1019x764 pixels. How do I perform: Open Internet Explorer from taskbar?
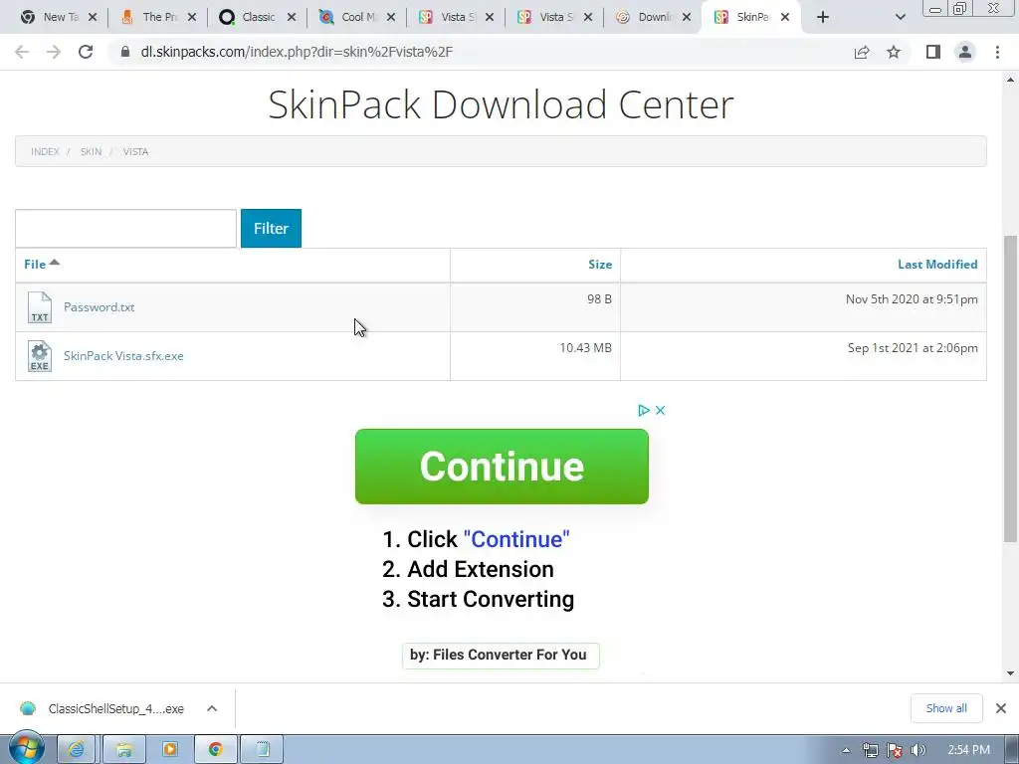[76, 750]
